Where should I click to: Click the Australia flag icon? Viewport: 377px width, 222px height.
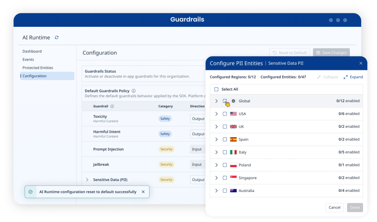point(233,190)
